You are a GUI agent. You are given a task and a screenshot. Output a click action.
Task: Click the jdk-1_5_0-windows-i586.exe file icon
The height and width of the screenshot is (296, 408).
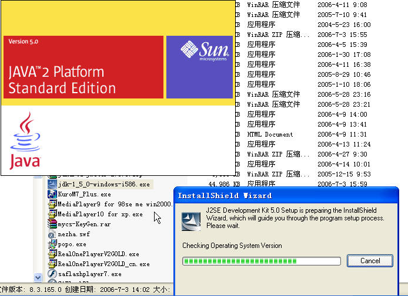[x=52, y=184]
